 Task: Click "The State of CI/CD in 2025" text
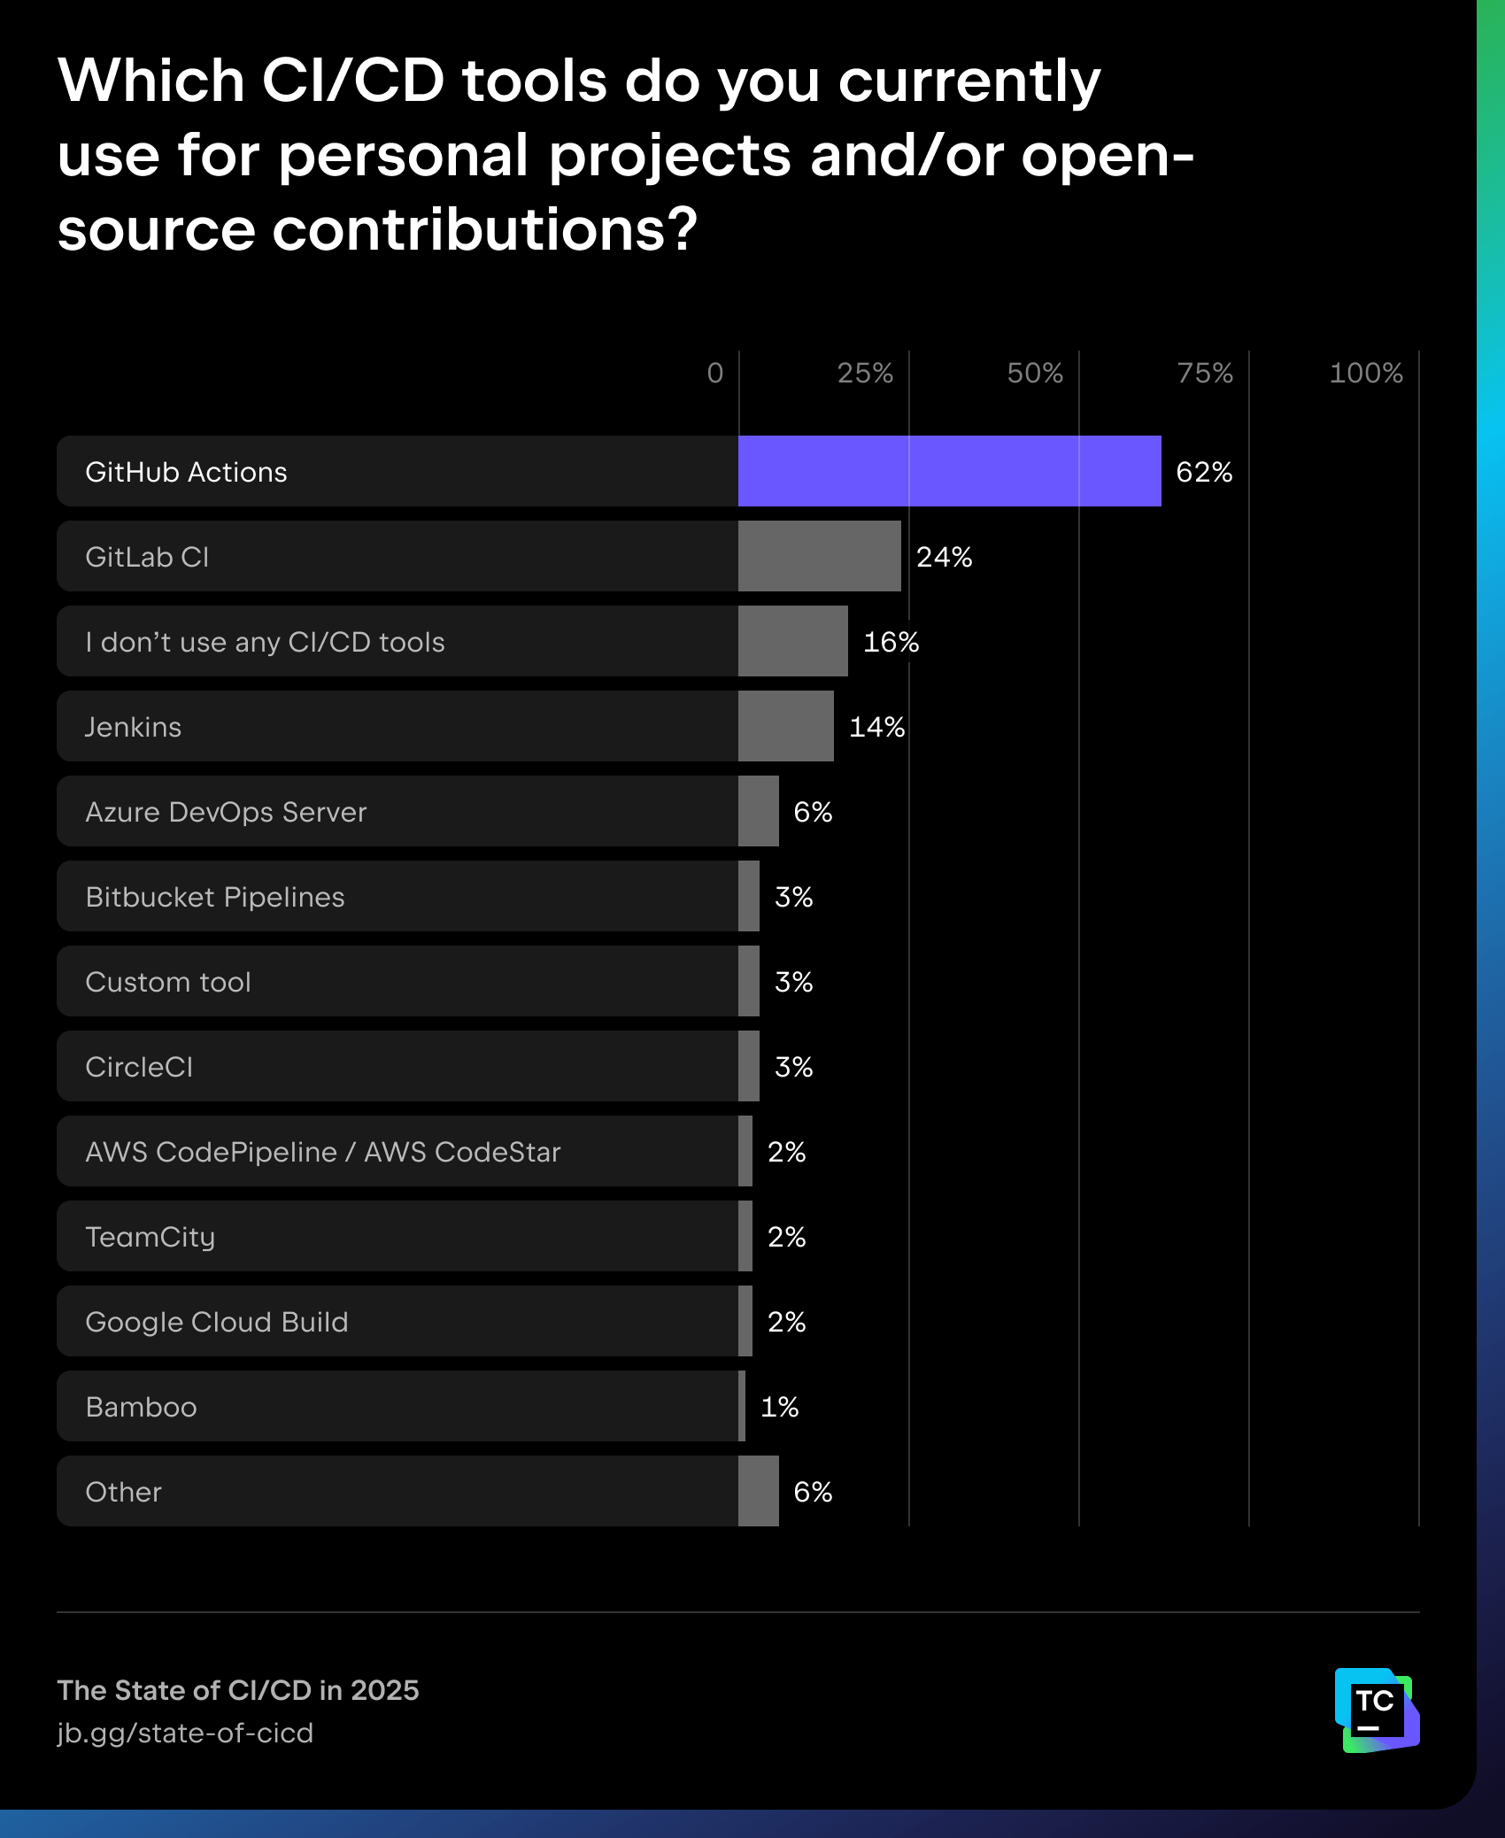[x=238, y=1690]
